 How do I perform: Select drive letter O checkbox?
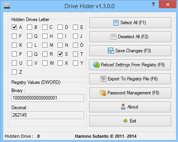click(75, 45)
